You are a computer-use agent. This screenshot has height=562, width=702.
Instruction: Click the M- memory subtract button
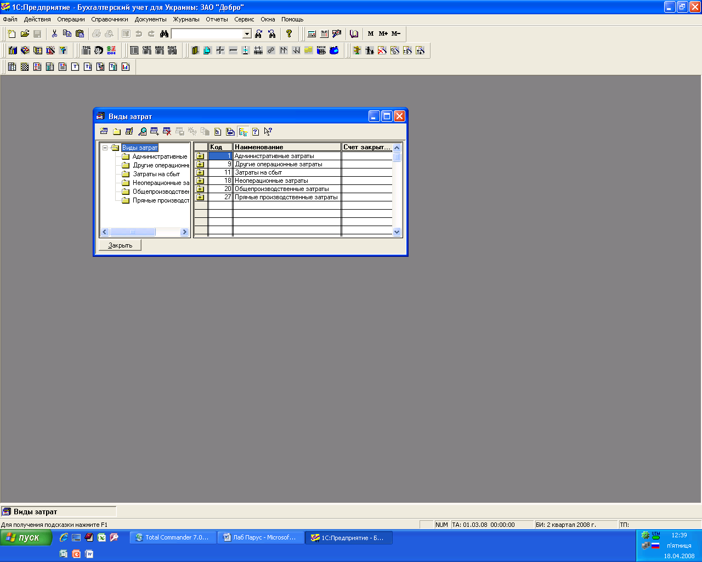(396, 33)
